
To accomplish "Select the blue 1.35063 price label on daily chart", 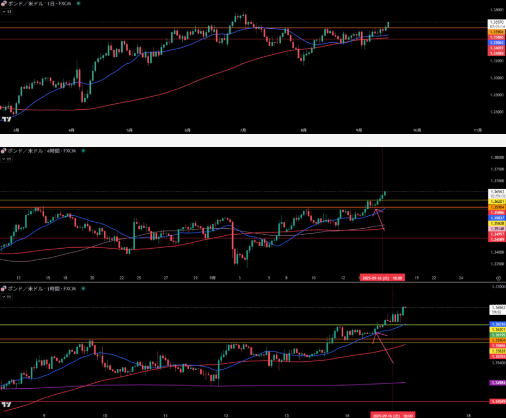I will tap(497, 42).
